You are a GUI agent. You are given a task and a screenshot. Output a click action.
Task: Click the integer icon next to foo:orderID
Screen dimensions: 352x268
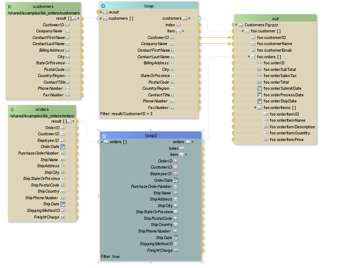(259, 63)
